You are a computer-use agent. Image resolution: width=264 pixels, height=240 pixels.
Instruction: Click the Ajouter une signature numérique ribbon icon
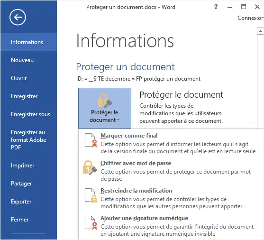pos(91,222)
